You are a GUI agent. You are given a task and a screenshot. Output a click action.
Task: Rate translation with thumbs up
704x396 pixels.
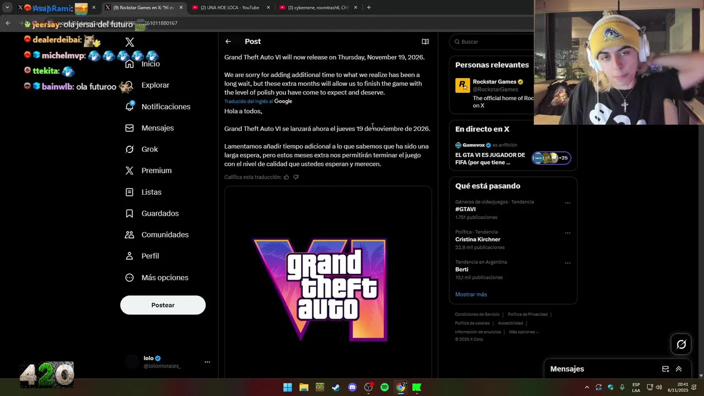pyautogui.click(x=286, y=177)
